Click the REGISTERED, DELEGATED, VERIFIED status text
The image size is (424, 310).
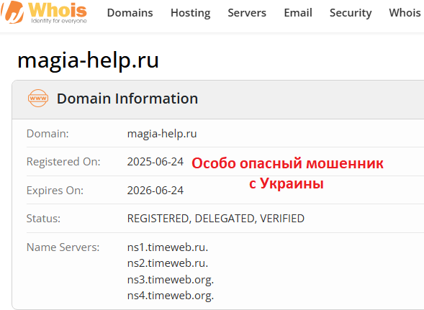[216, 219]
